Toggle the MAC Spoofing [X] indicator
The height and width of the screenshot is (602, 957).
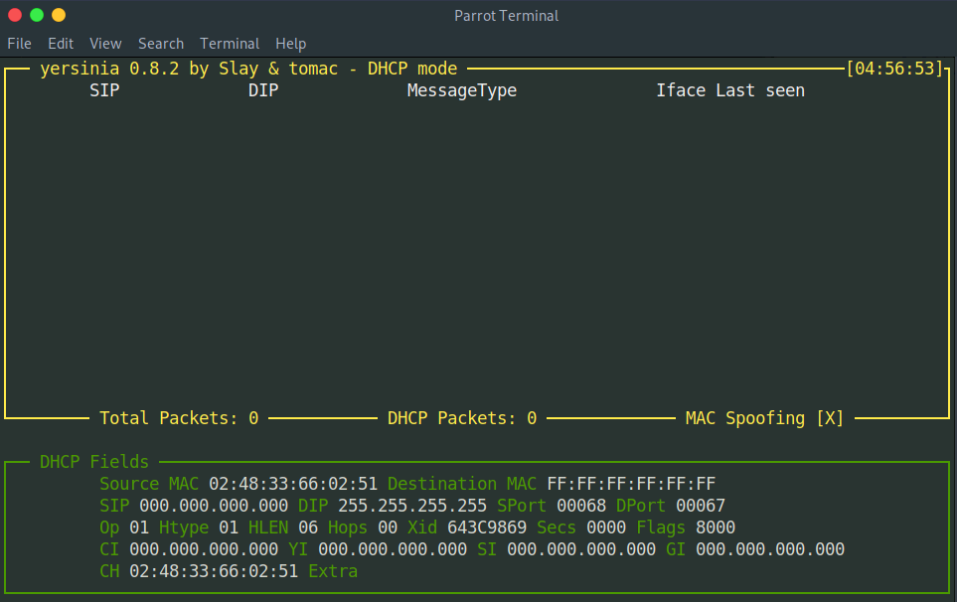click(x=764, y=418)
